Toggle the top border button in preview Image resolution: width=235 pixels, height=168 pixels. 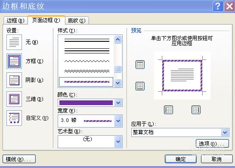click(x=140, y=65)
